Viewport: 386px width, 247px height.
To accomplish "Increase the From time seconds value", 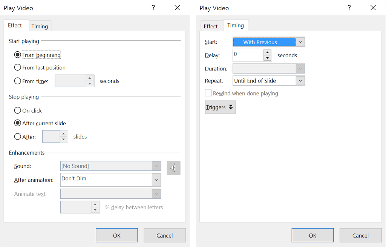I will 90,78.
